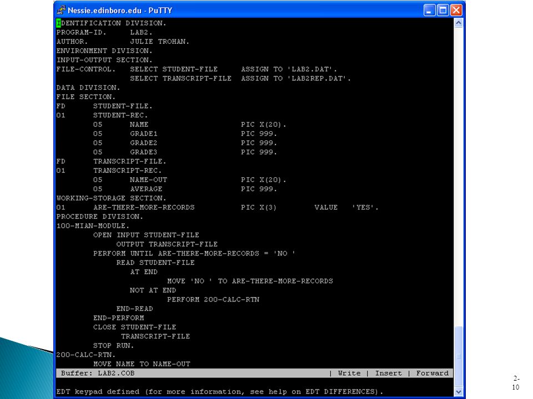Click the 'CLOSE STUDENT-FILE' line

(x=134, y=327)
